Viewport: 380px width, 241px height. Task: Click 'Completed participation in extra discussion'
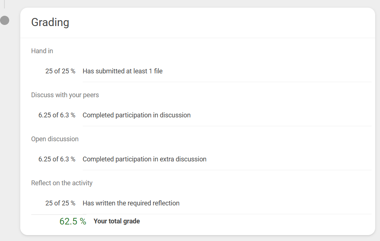pos(145,159)
